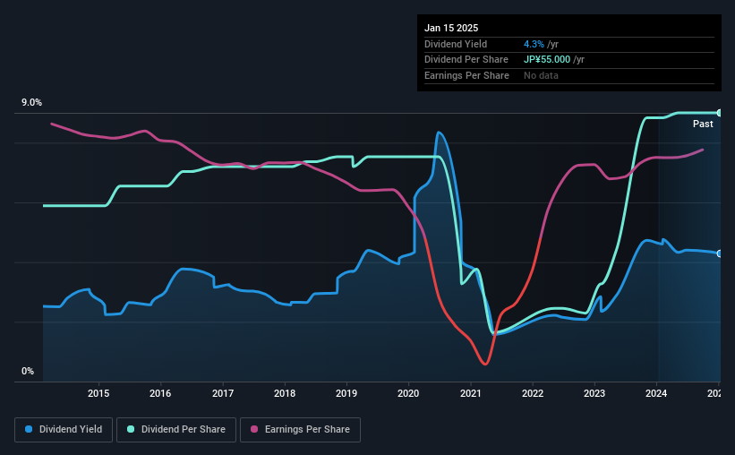Select the 2020 x-axis label
This screenshot has height=455, width=735.
tap(408, 393)
